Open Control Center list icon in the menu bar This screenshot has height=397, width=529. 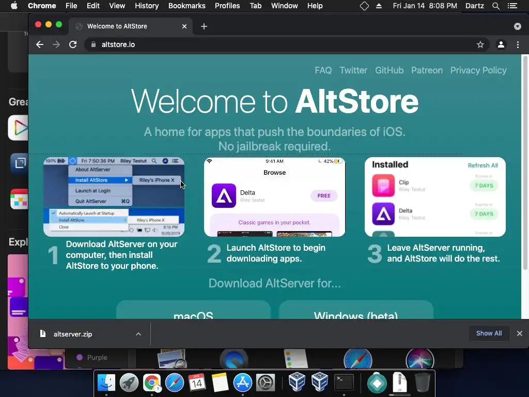coord(512,6)
